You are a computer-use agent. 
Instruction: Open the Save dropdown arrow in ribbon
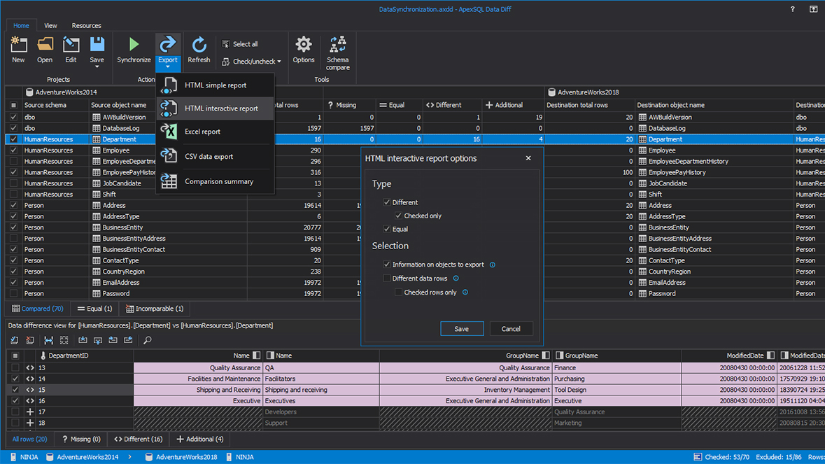97,66
